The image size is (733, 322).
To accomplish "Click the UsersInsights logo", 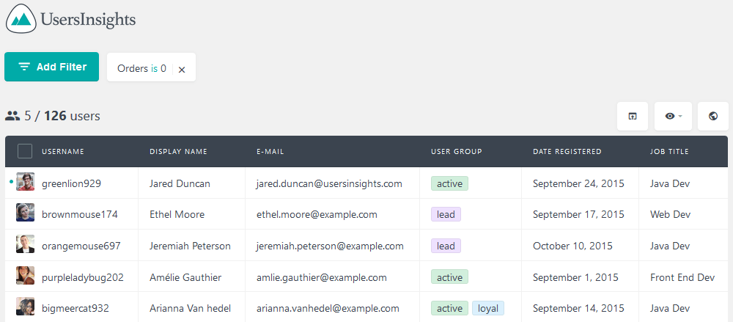I will tap(70, 19).
